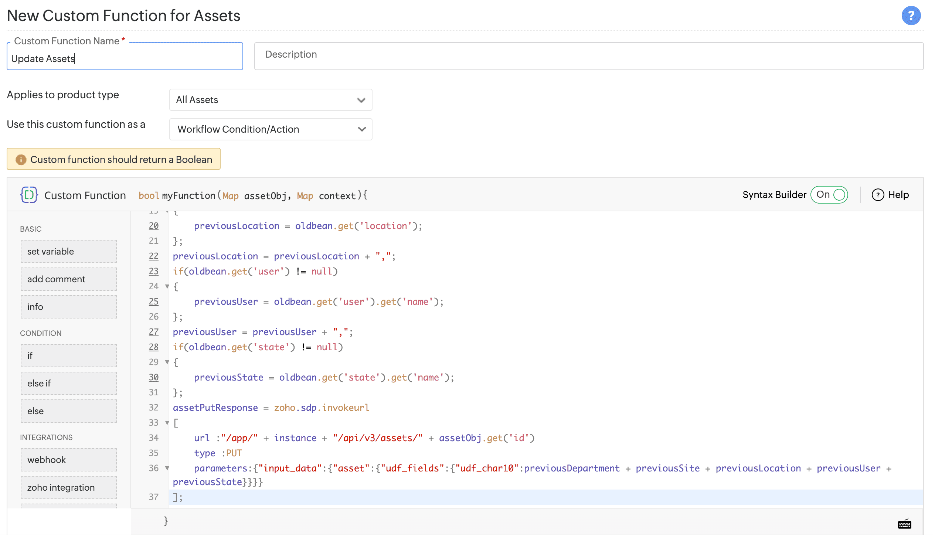
Task: Open the Workflow Condition/Action dropdown
Action: click(271, 129)
